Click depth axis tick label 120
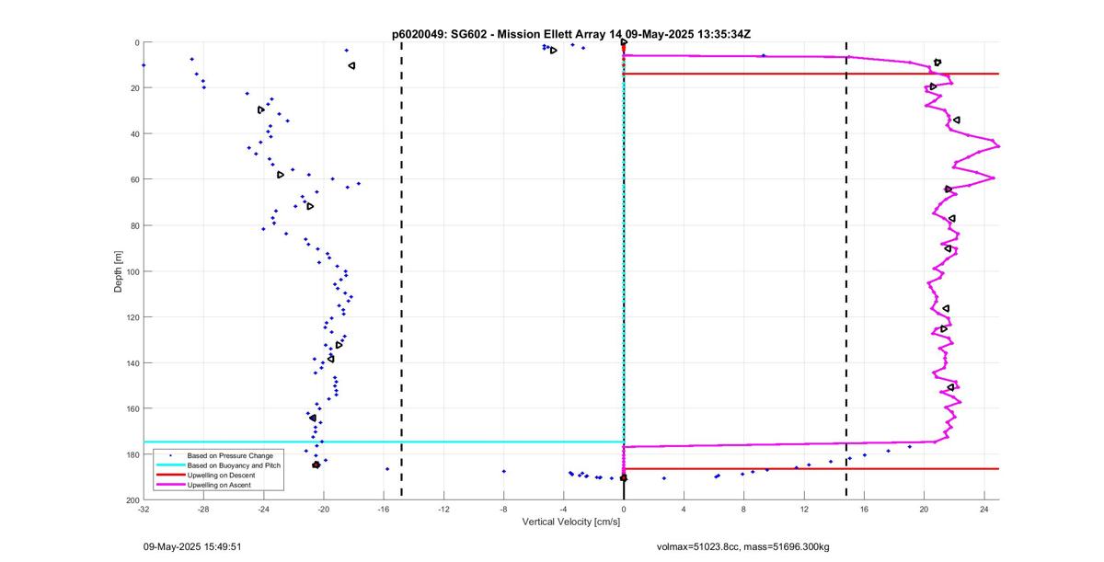 pyautogui.click(x=132, y=317)
